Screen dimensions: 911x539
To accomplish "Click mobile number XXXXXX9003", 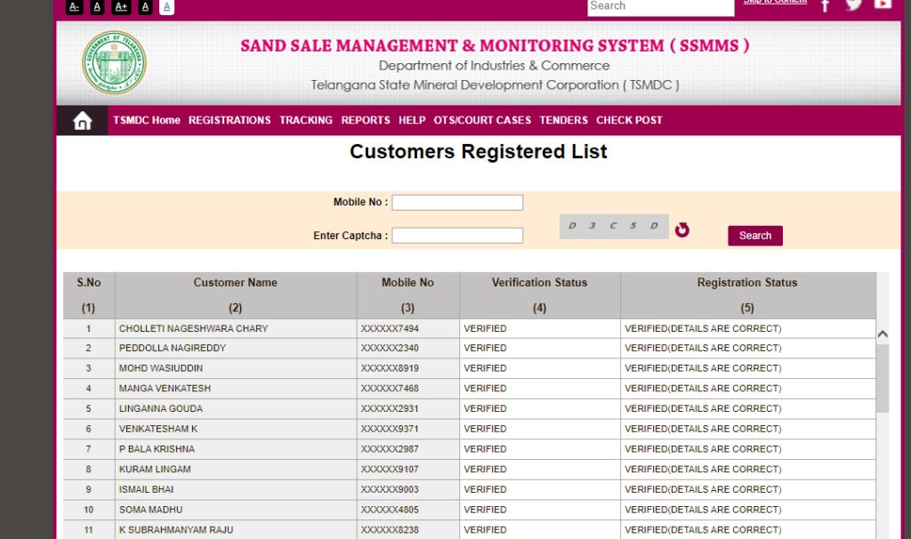I will [x=390, y=489].
